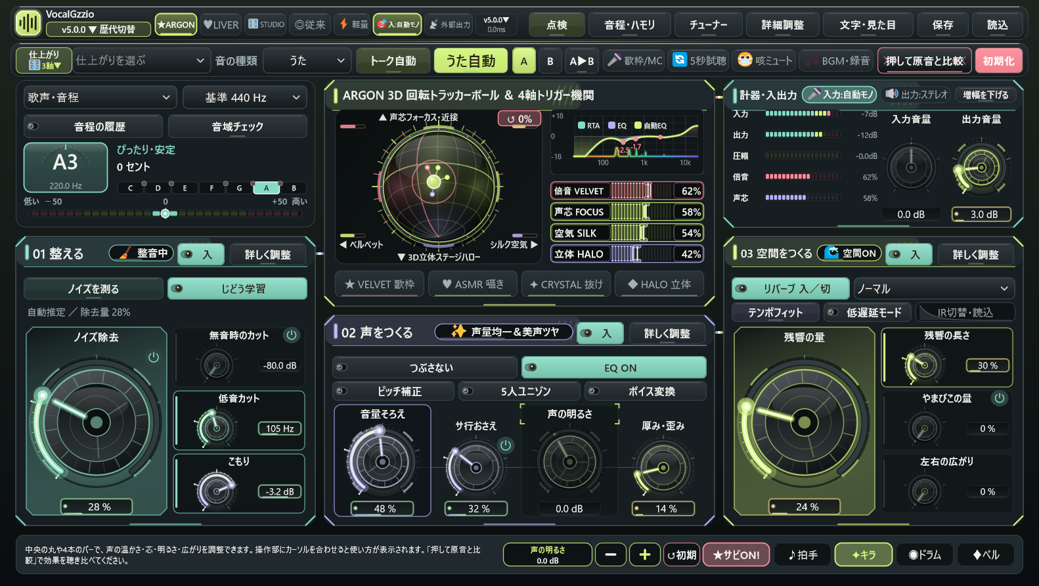Toggle EQ ON switch
This screenshot has height=586, width=1039.
(613, 368)
